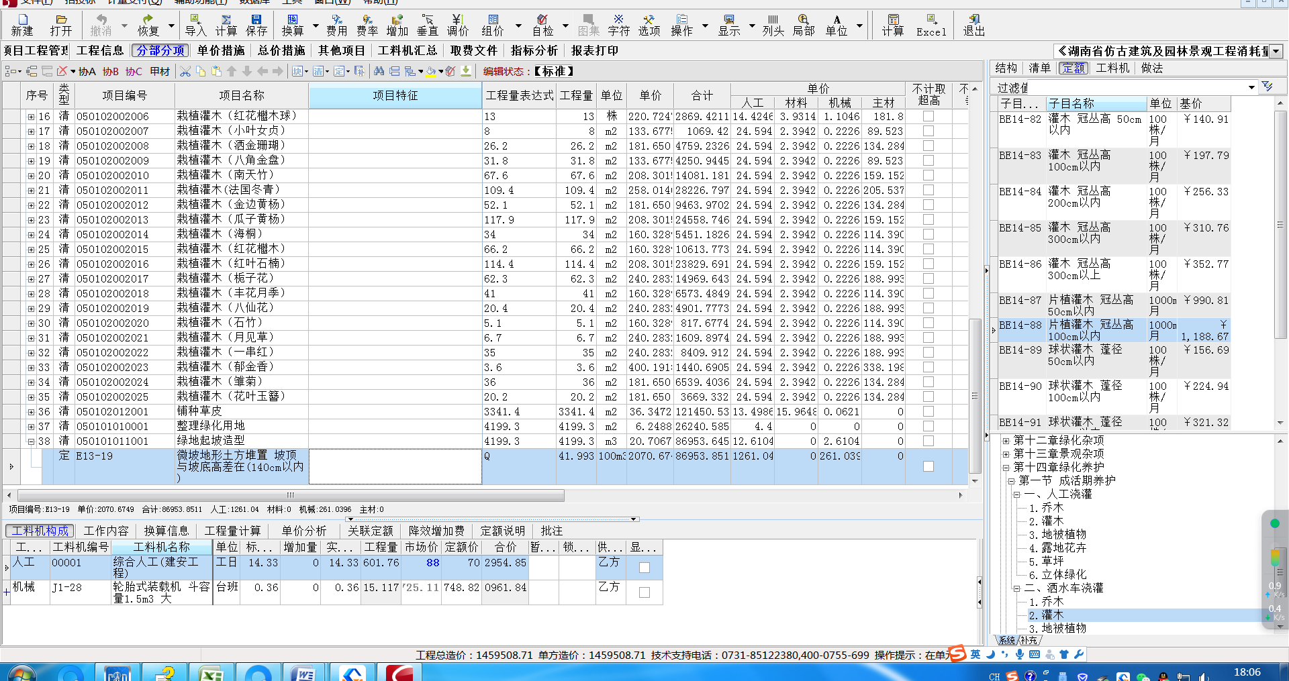Screen dimensions: 1289x681
Task: Create a new project with 新建
Action: [x=22, y=25]
